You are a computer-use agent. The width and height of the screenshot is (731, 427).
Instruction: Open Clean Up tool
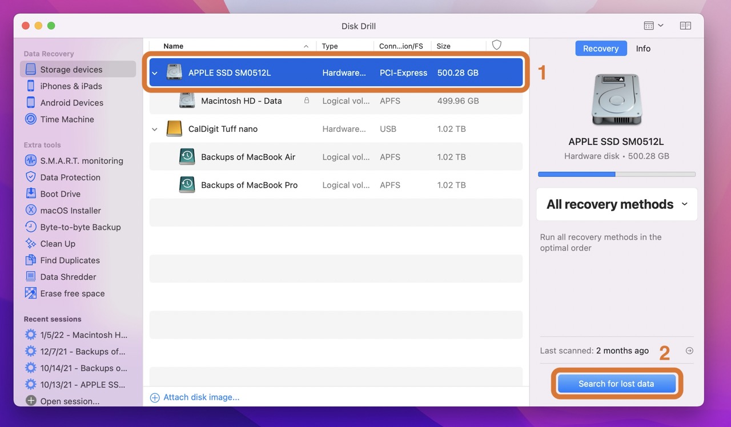point(57,244)
